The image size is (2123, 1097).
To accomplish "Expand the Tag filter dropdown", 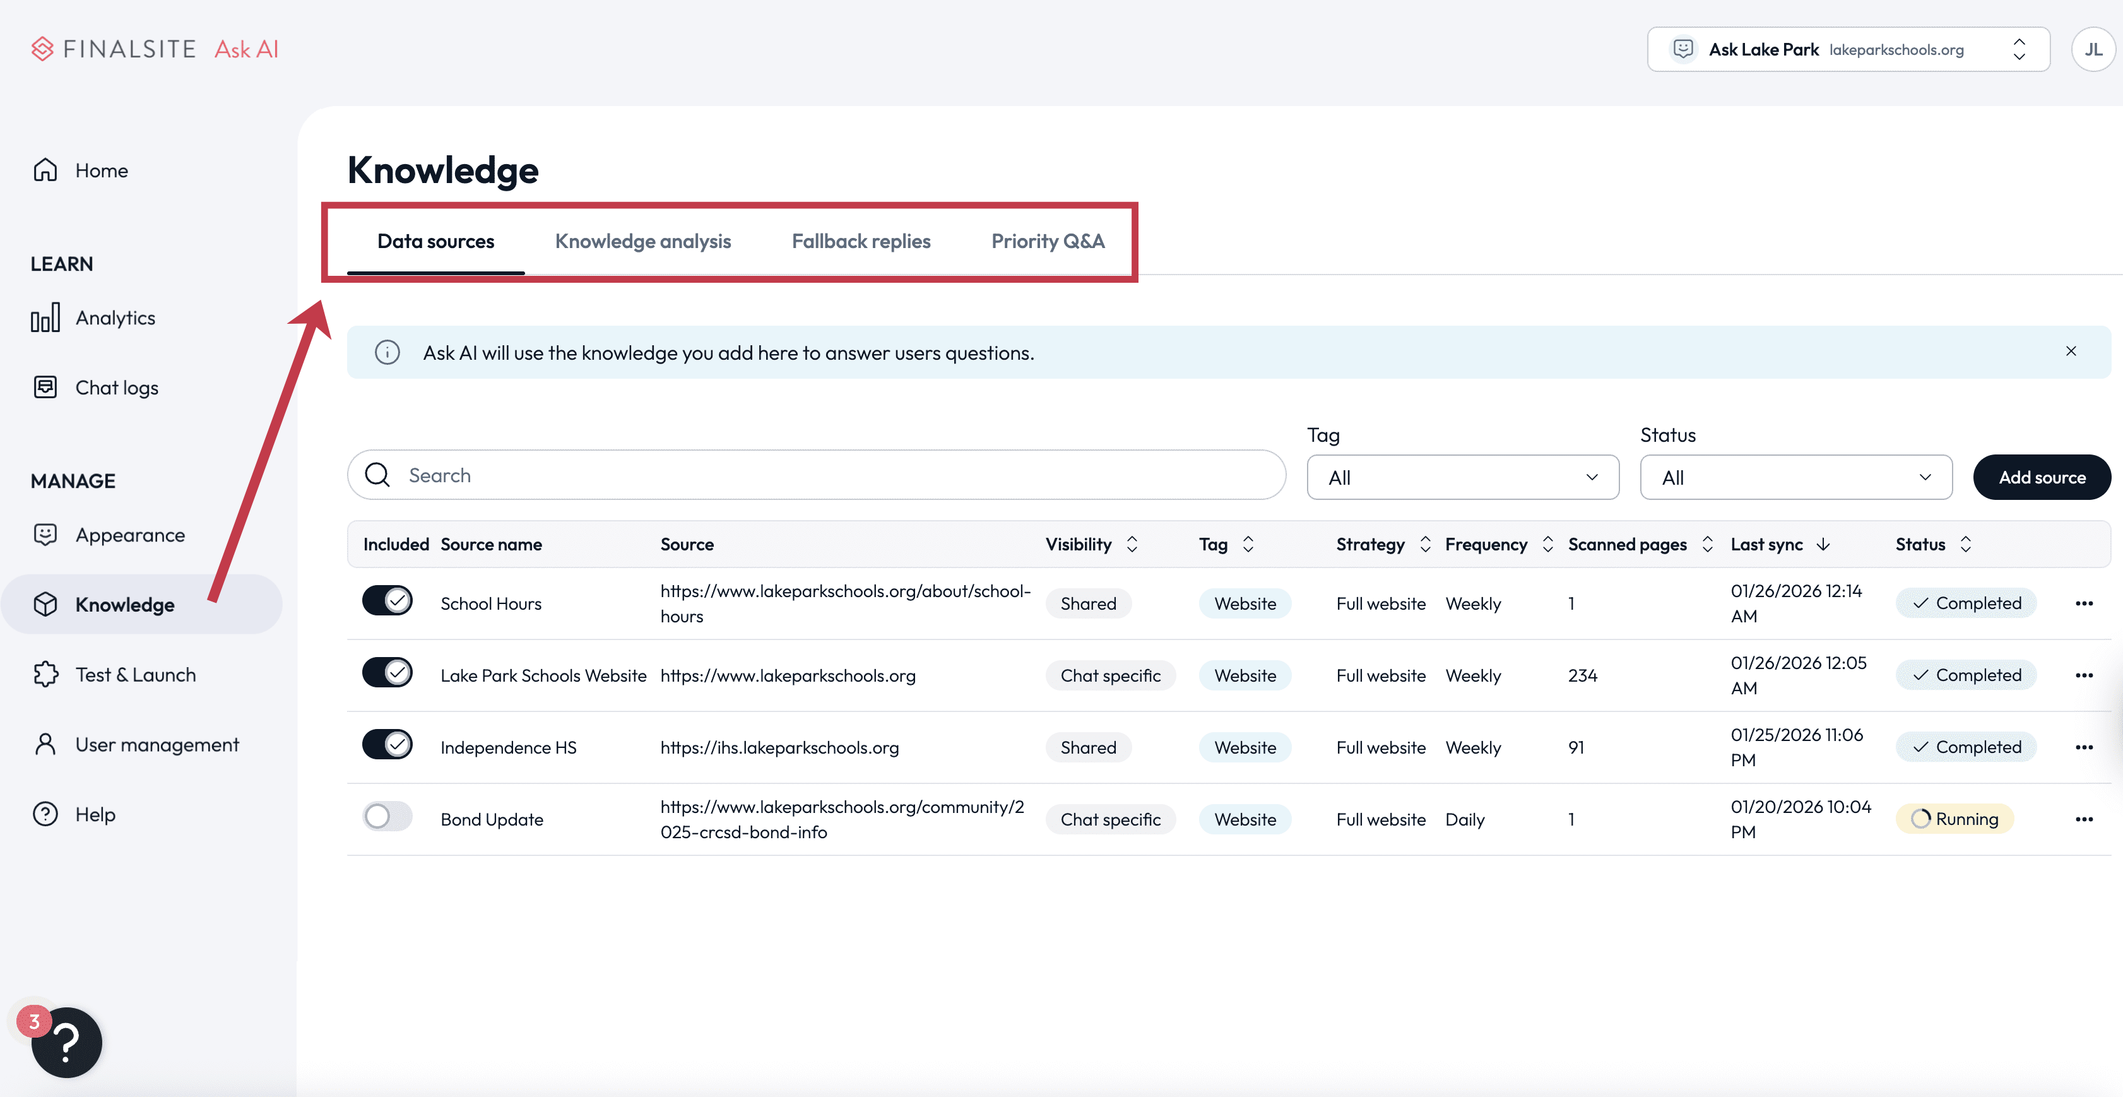I will point(1463,477).
